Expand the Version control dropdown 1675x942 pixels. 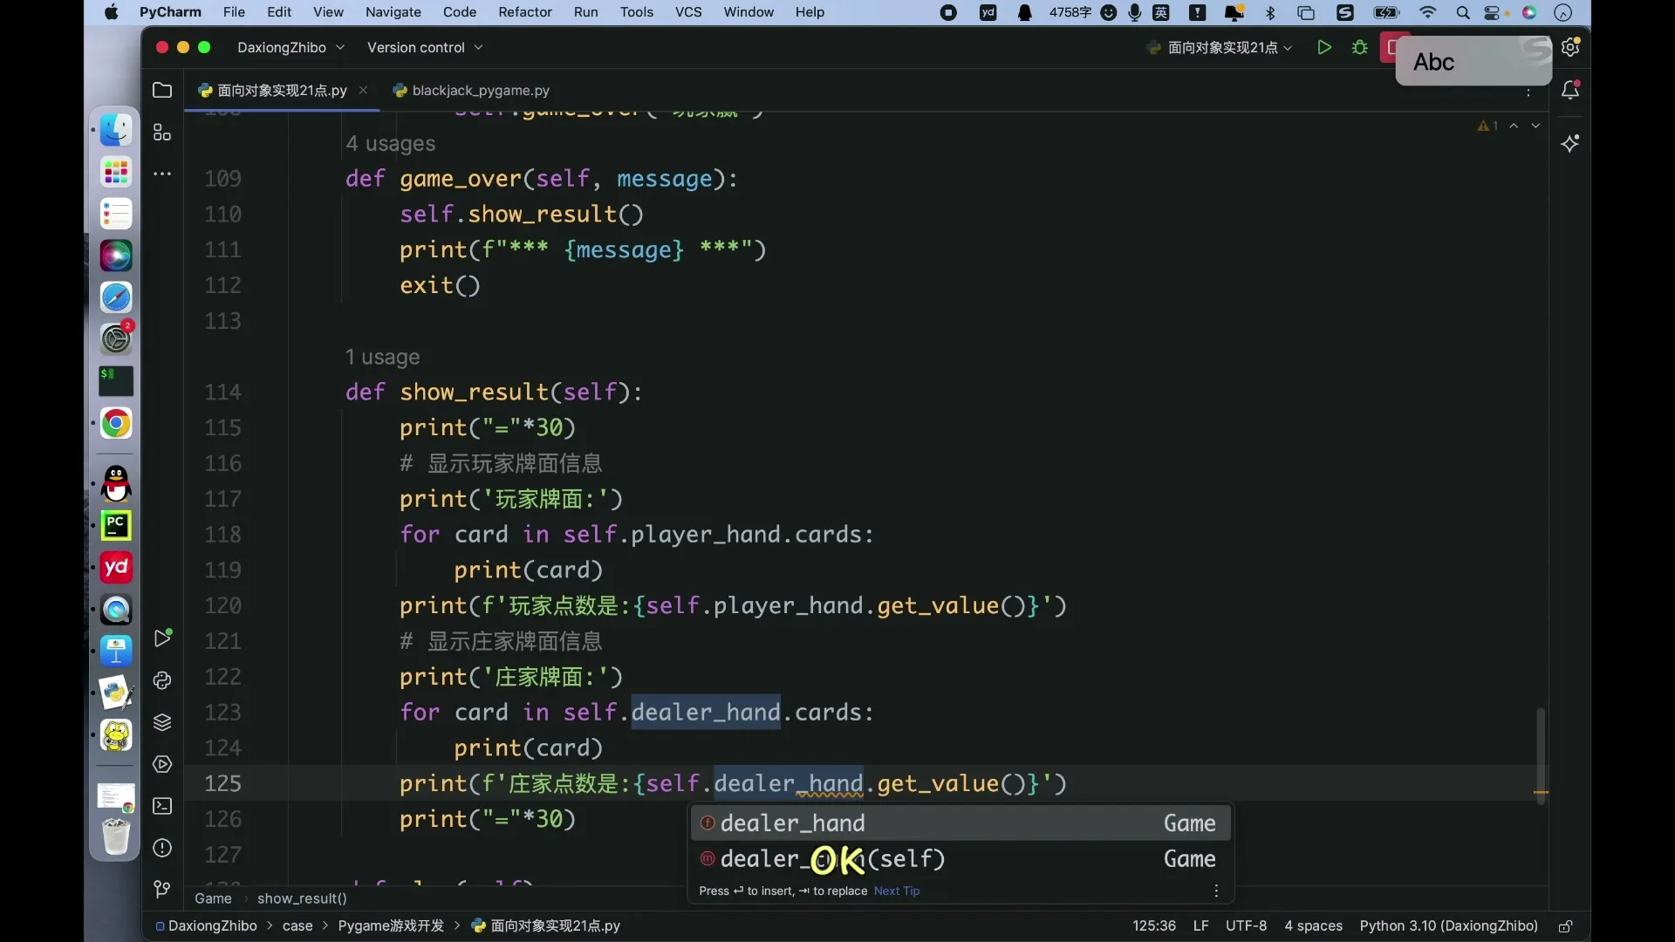pos(425,47)
